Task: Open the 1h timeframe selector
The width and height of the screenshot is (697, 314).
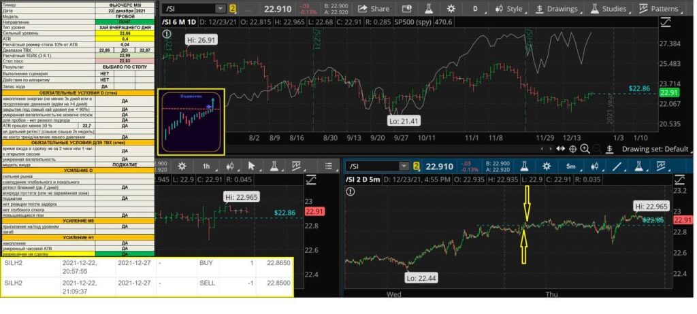Action: (x=208, y=166)
